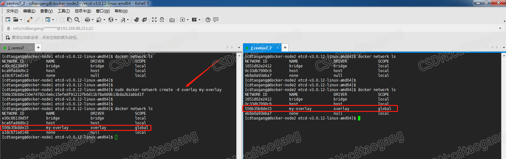The width and height of the screenshot is (506, 159).
Task: Toggle full screen mode icon
Action: click(154, 20)
